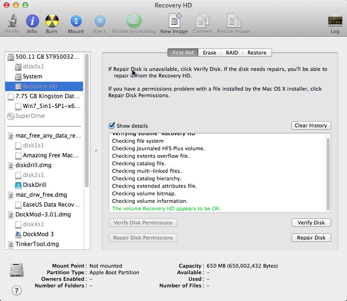Click the Verify Disk button
This screenshot has height=301, width=347.
coord(311,223)
